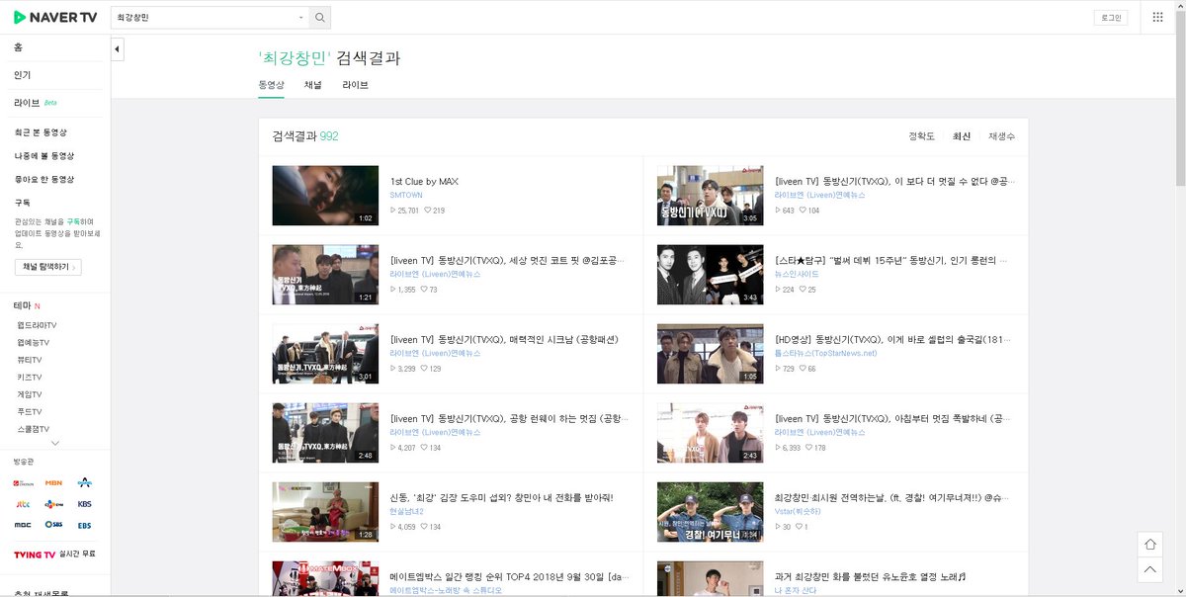Sort results by 최신

pyautogui.click(x=962, y=136)
